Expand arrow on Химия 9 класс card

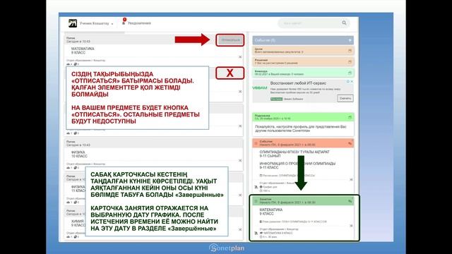pos(240,229)
